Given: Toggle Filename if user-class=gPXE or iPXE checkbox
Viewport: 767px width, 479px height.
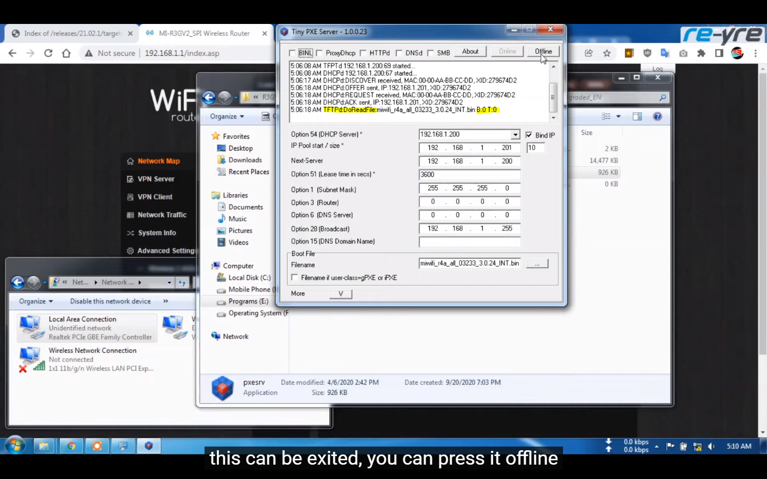Looking at the screenshot, I should pos(295,278).
